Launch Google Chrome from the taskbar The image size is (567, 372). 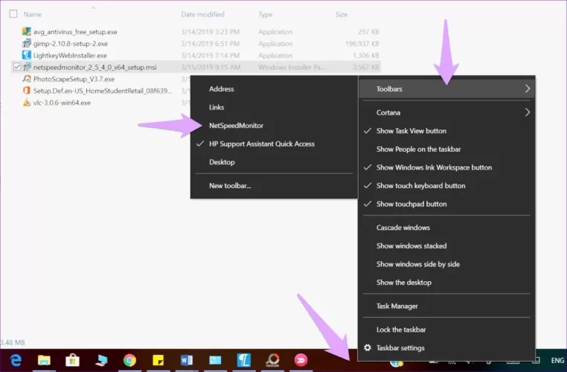coord(129,360)
